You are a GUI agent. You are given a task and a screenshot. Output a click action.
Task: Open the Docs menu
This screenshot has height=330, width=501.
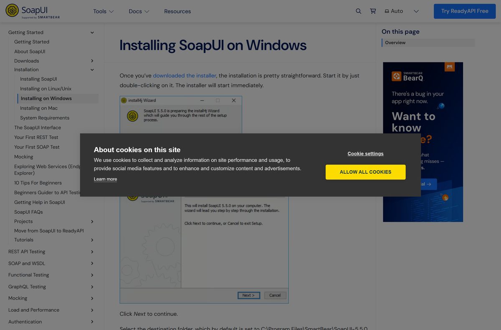click(139, 11)
